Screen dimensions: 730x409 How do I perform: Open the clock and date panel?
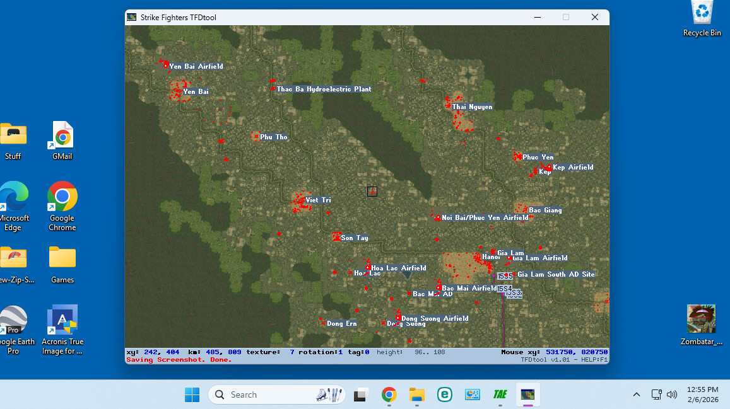pyautogui.click(x=702, y=395)
